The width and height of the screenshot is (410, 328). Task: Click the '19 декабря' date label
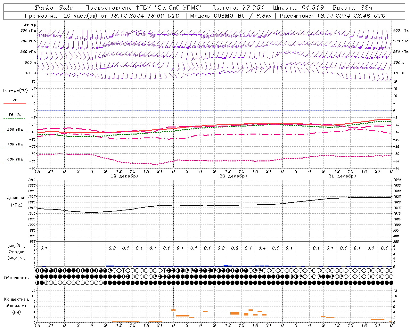point(125,176)
